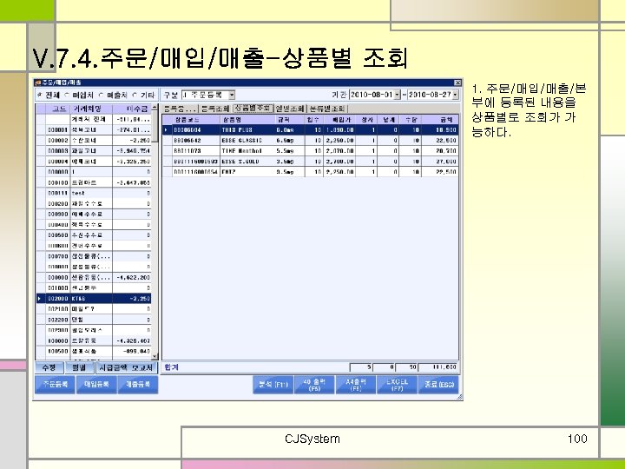Click the customer list scroll-up arrow
Screen dimensions: 625x469
point(155,108)
